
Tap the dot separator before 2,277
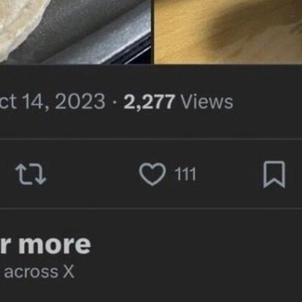point(115,103)
